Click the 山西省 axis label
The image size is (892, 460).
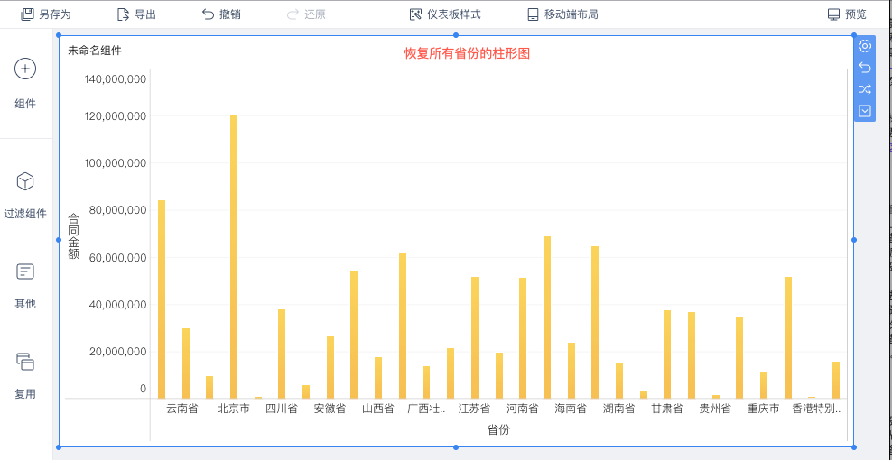[378, 409]
